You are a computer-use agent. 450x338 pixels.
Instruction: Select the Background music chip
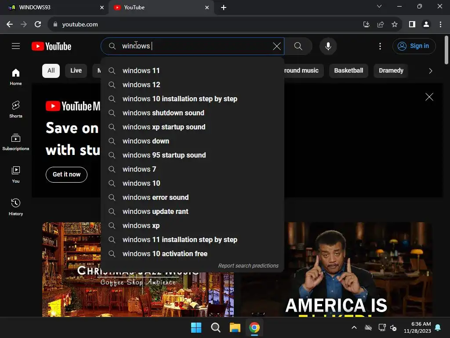pos(303,71)
